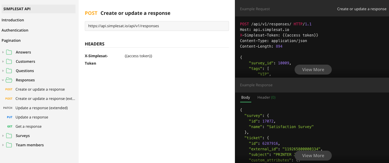Switch to the Body tab
This screenshot has width=389, height=163.
246,97
